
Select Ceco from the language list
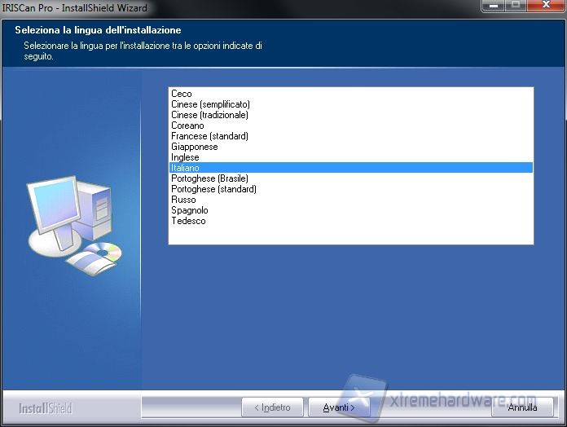click(182, 94)
